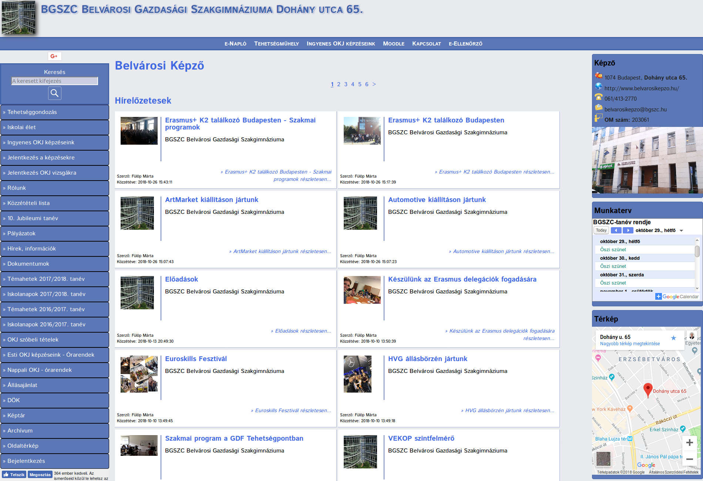Zoom in on the map
Viewport: 703px width, 481px height.
click(689, 443)
